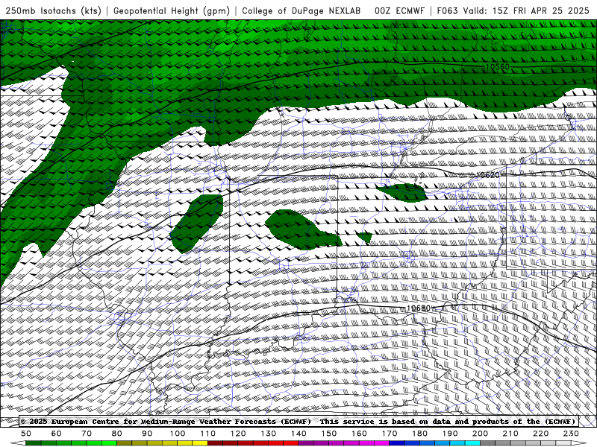The image size is (597, 447).
Task: Click the 130 value on the color scale
Action: (x=268, y=434)
